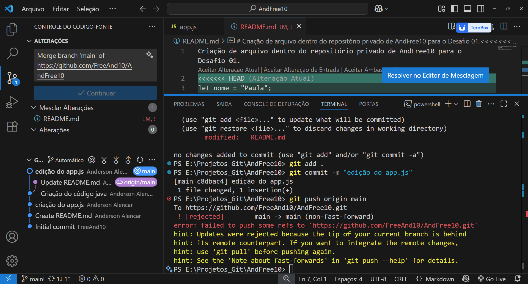The width and height of the screenshot is (528, 284).
Task: Open the Editar menu
Action: [x=61, y=9]
